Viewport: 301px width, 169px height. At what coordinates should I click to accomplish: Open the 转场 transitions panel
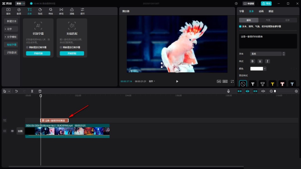61,11
